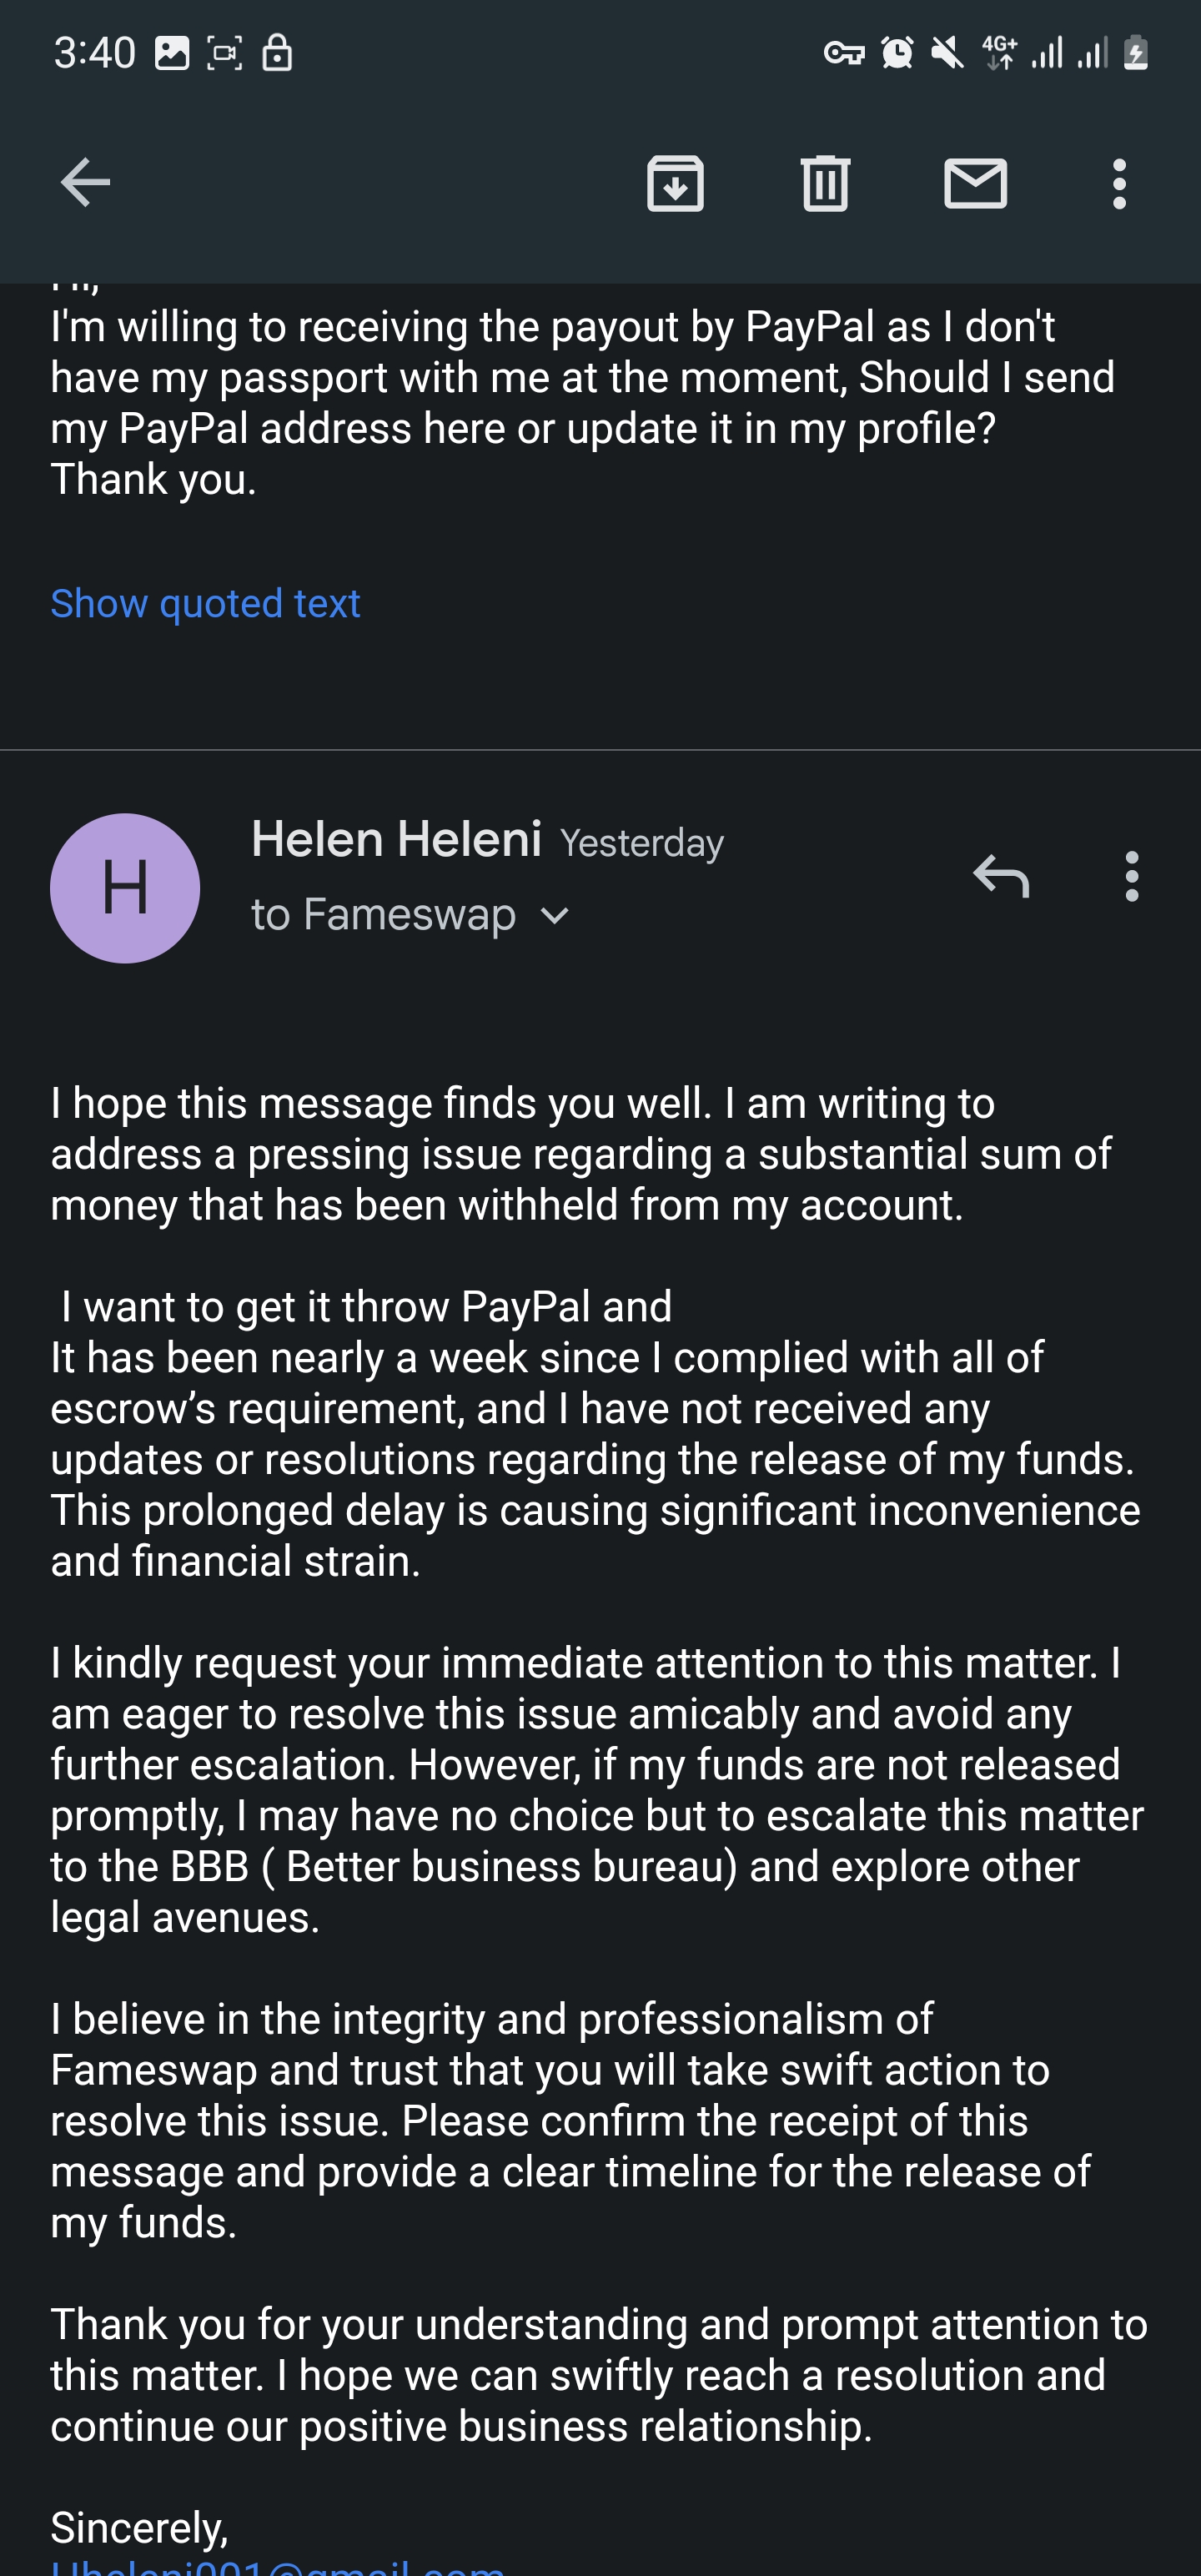Viewport: 1201px width, 2576px height.
Task: Tap the image notification icon in status bar
Action: pyautogui.click(x=172, y=53)
